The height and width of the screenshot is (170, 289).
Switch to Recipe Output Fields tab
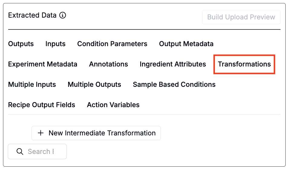pos(42,105)
